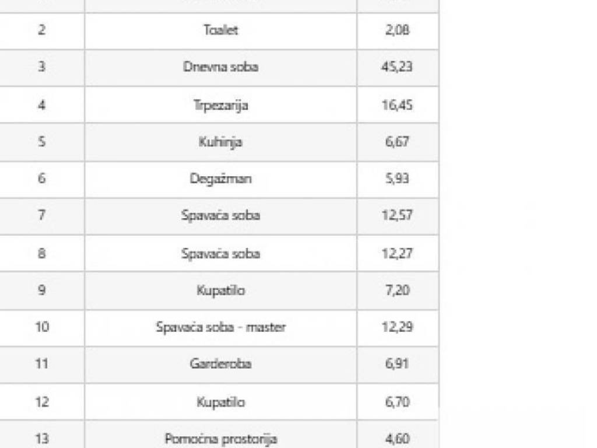Click row number 10 cell

[42, 328]
